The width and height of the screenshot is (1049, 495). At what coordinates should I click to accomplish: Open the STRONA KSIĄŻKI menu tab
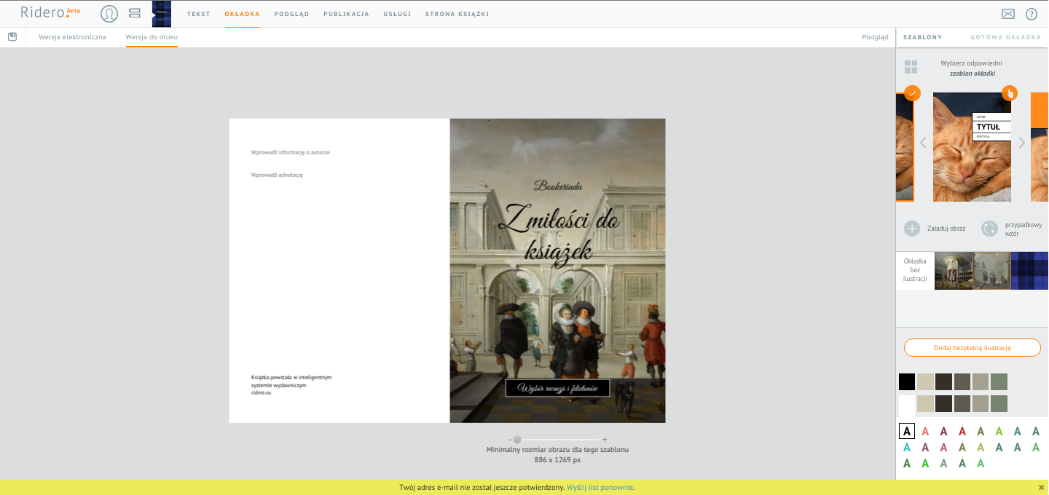457,14
